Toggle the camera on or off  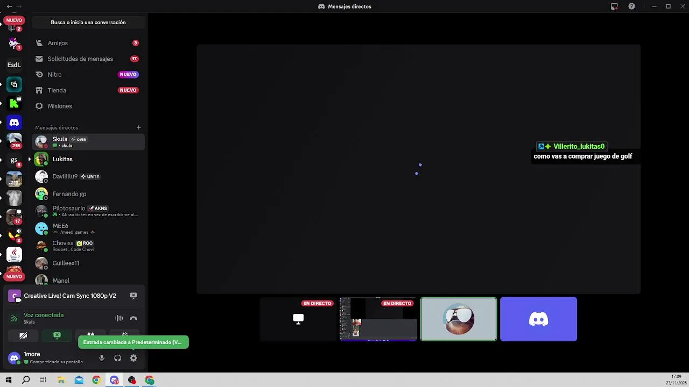point(23,335)
